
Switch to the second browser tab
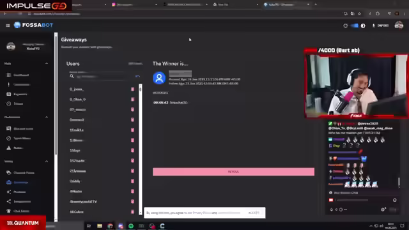pyautogui.click(x=134, y=4)
